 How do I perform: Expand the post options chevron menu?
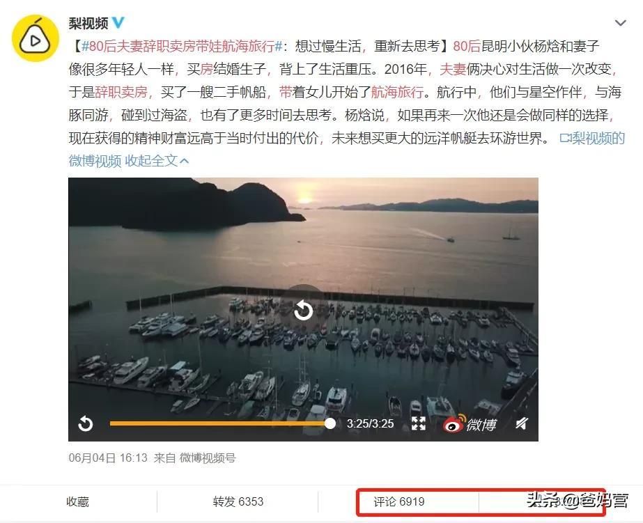pos(621,23)
